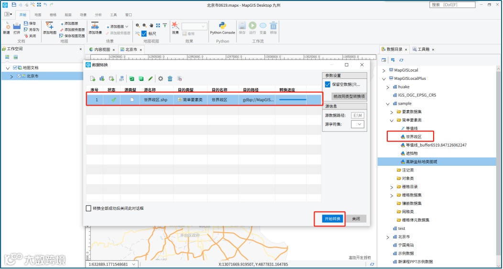Toggle the 北京市 layer checkbox in 工作空间
This screenshot has height=269, width=503.
click(x=19, y=76)
